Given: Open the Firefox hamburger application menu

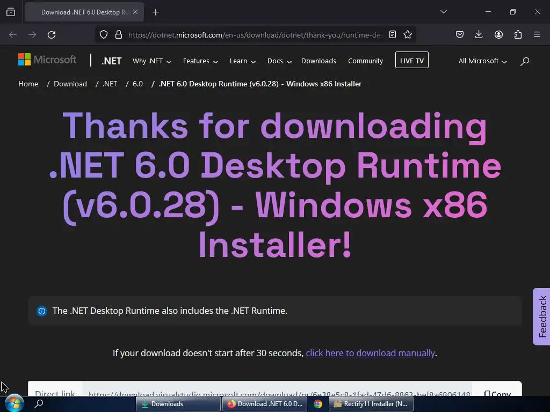Looking at the screenshot, I should coord(537,34).
